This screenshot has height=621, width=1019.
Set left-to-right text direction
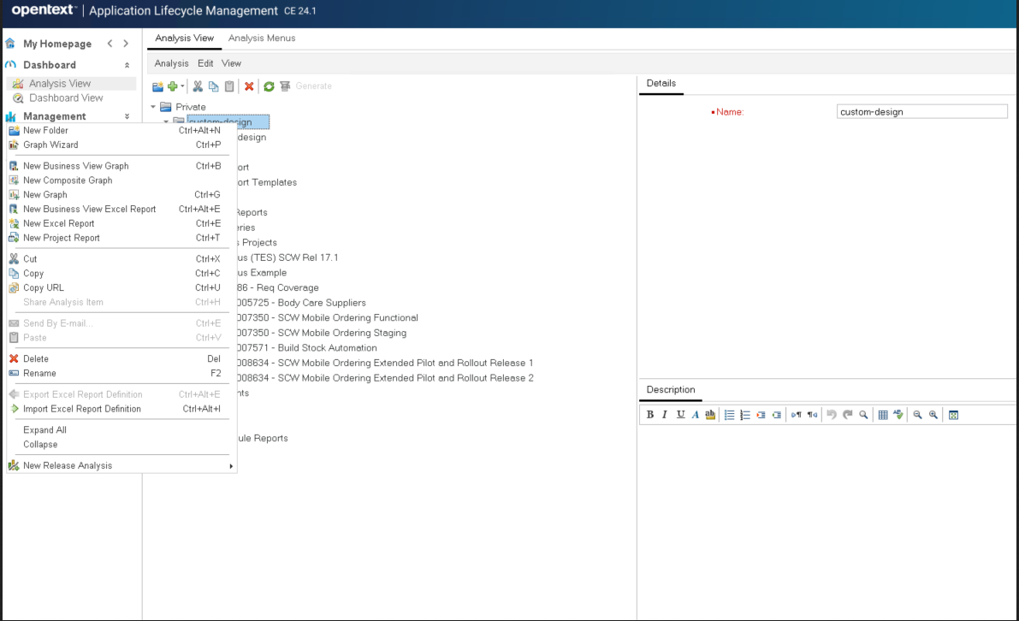click(796, 415)
